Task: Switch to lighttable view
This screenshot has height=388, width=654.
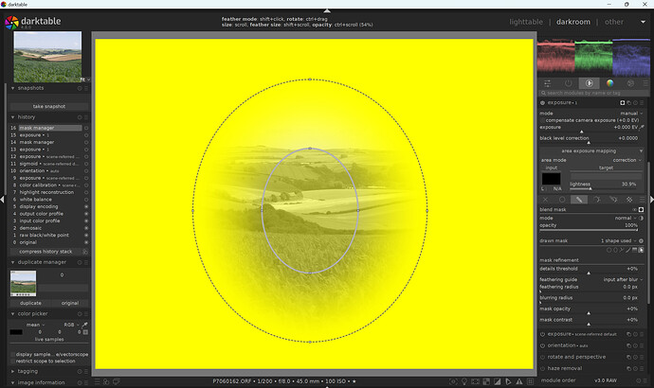Action: (x=526, y=22)
